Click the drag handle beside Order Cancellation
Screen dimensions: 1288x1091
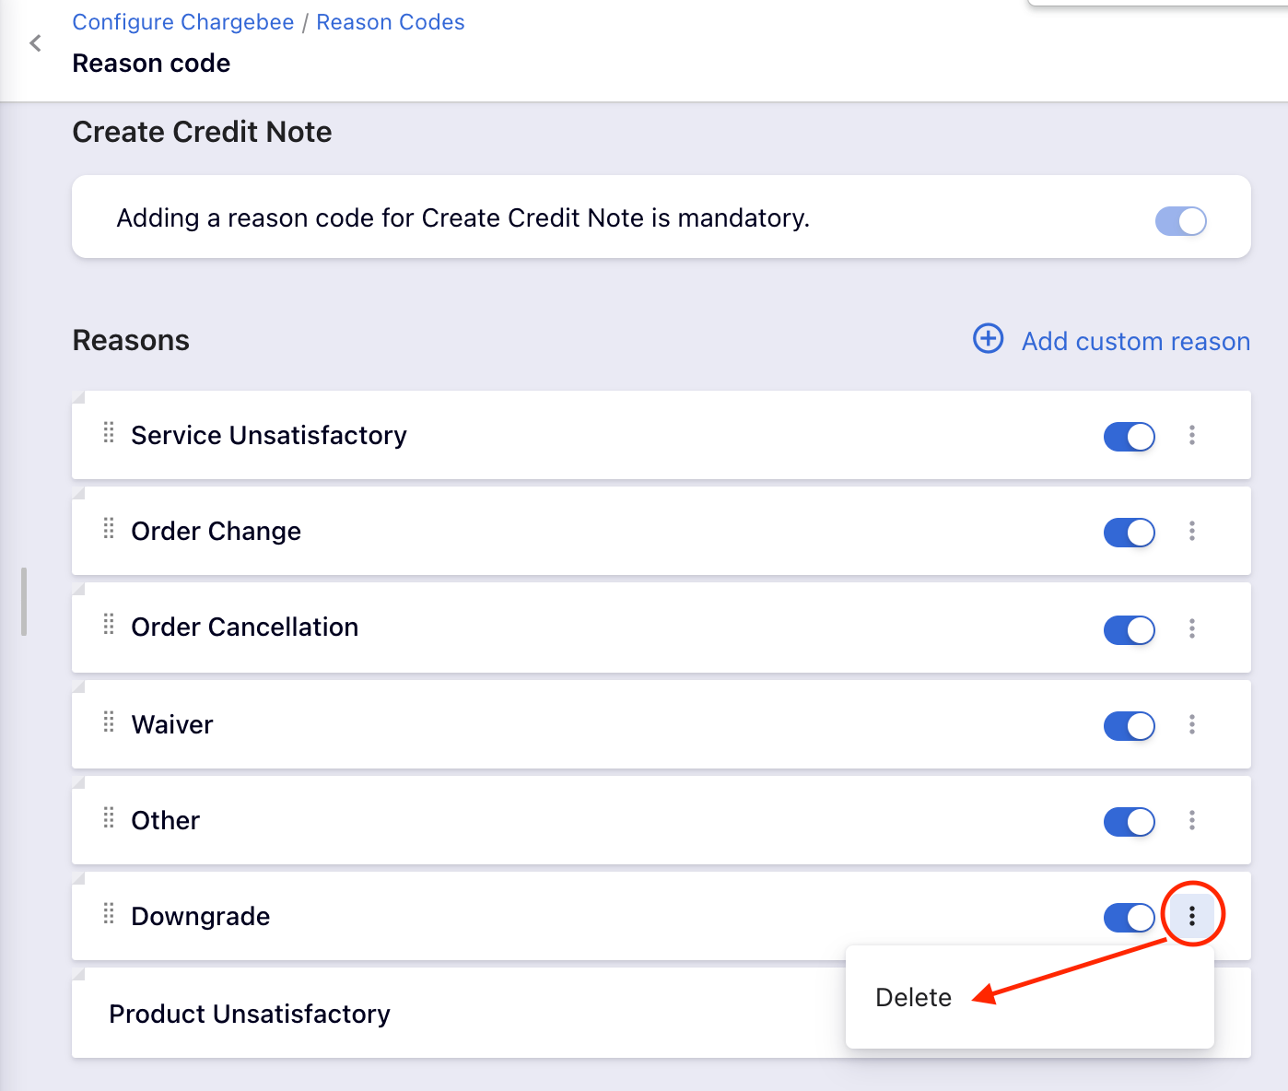109,625
